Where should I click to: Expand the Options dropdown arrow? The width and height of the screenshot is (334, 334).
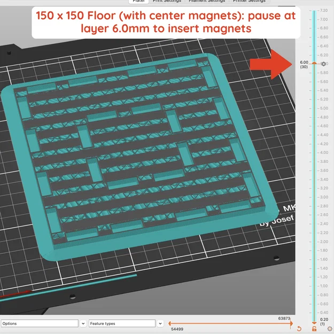tap(83, 323)
